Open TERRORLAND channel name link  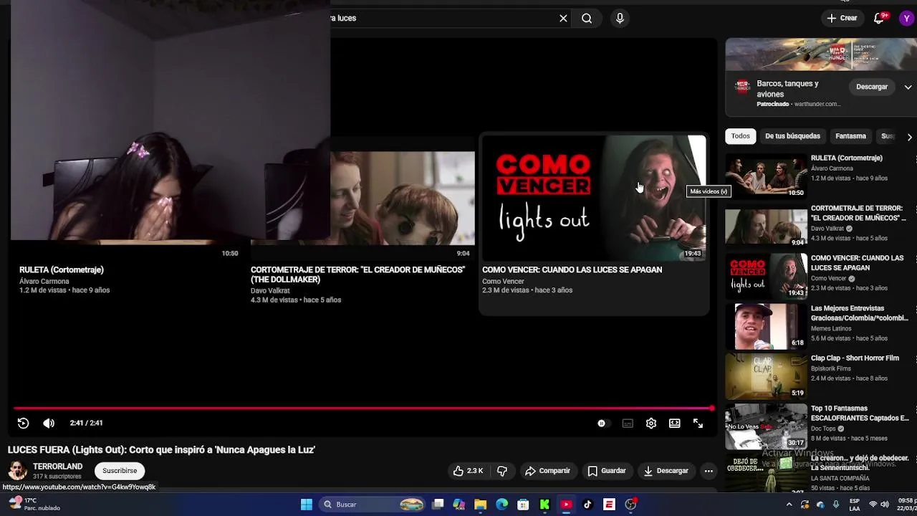(57, 467)
